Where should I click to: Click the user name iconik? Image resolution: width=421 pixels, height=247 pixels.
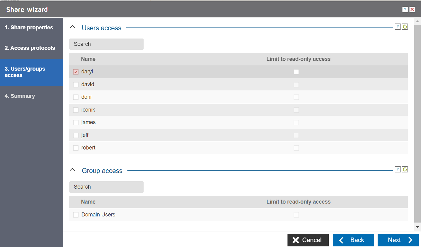[x=88, y=110]
